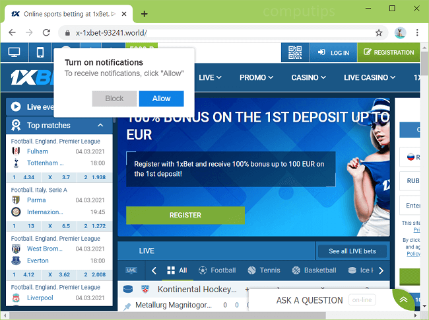This screenshot has width=429, height=320.
Task: Expand the LIVE menu dropdown
Action: (210, 77)
